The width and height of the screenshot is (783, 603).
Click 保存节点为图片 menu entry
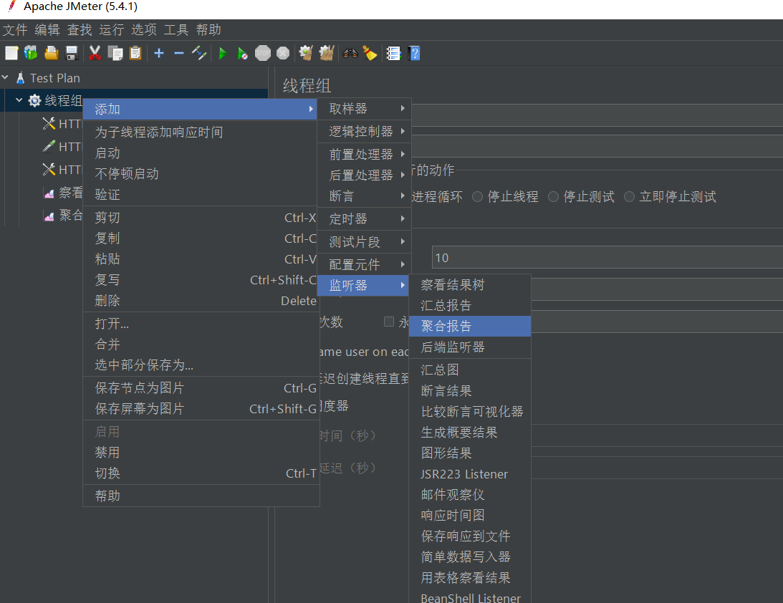coord(201,388)
